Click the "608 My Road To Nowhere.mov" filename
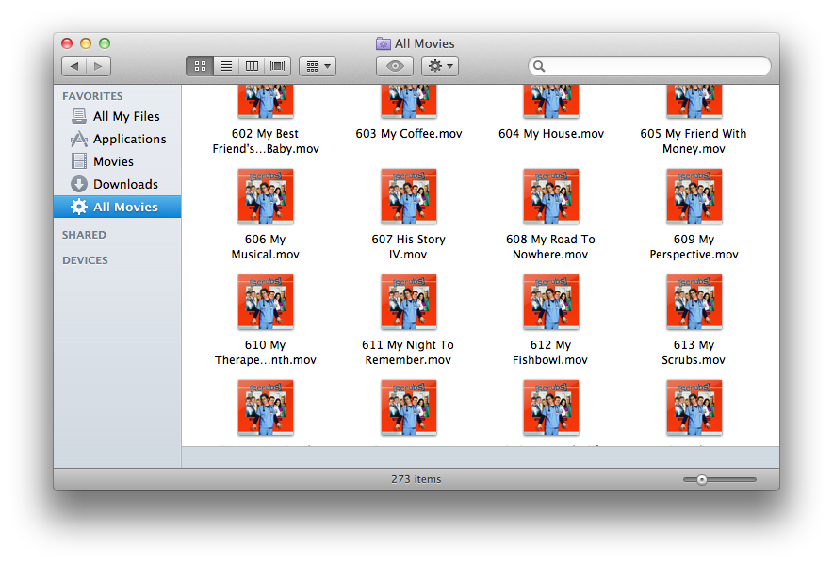This screenshot has width=833, height=565. click(x=550, y=247)
